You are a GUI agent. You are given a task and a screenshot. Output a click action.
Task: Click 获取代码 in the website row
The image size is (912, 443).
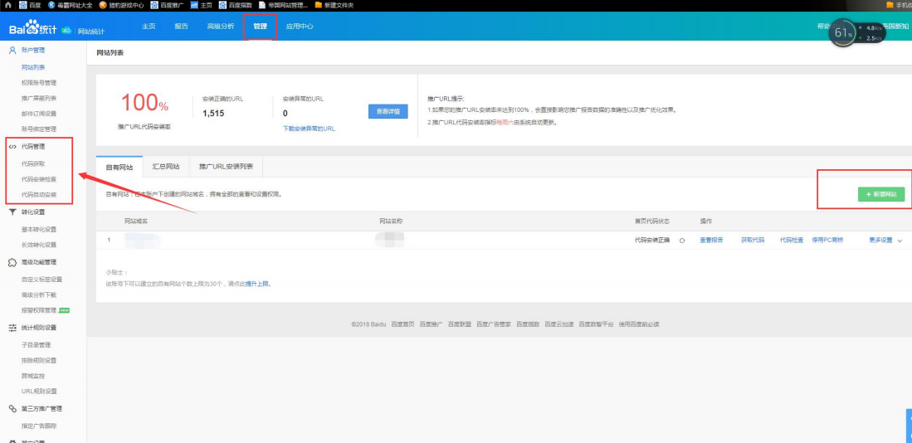click(753, 240)
